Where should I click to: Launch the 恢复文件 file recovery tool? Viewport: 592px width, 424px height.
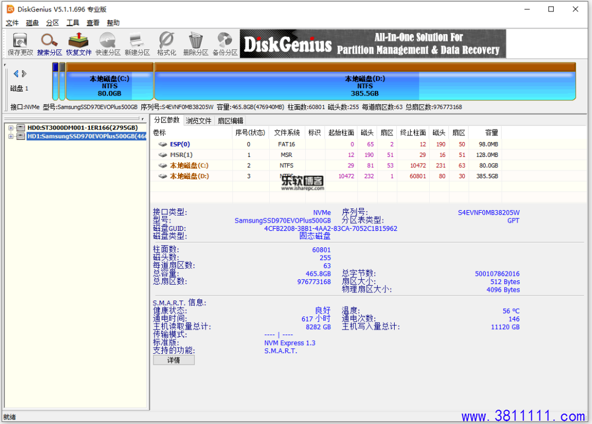click(78, 44)
